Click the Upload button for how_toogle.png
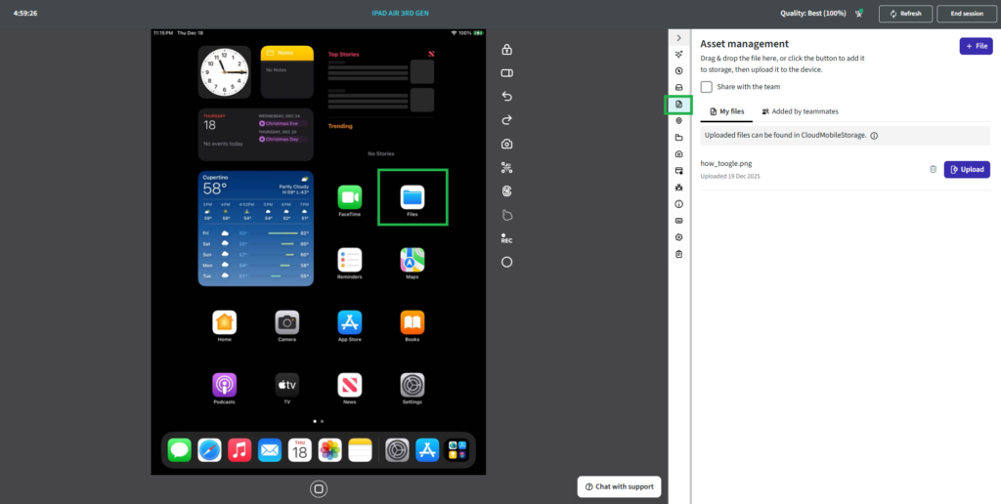1001x504 pixels. coord(967,169)
